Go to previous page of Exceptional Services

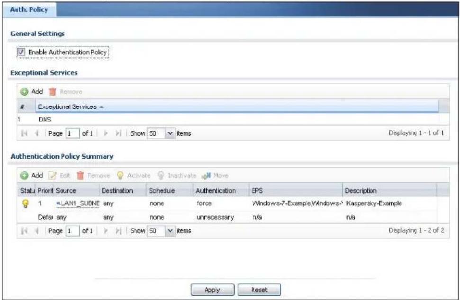(x=37, y=133)
